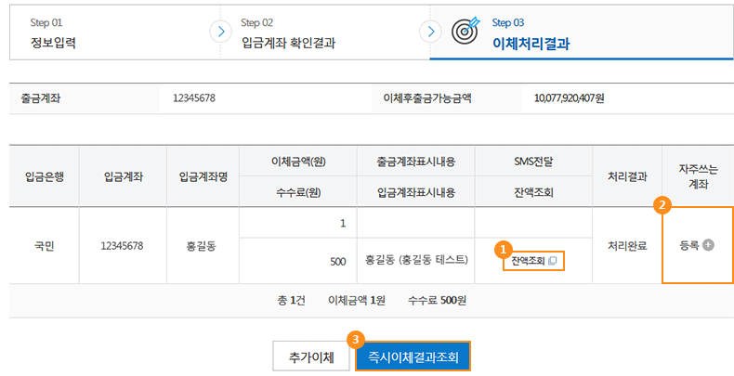Click the 수수료(원) column header
The height and width of the screenshot is (376, 734).
pos(298,192)
